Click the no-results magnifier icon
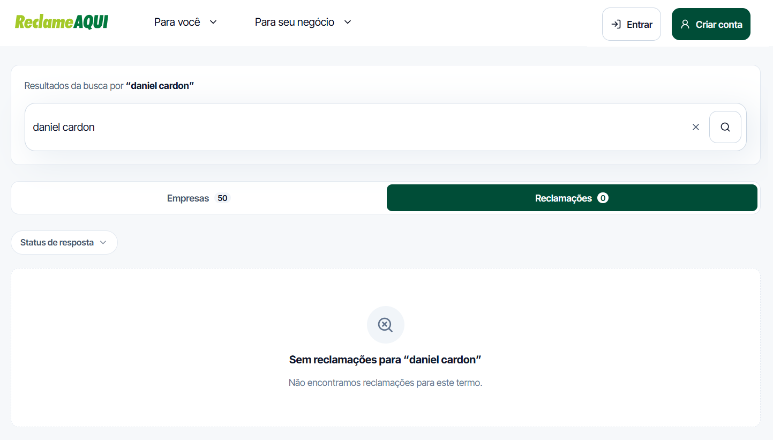Screen dimensions: 773x440 pos(386,325)
